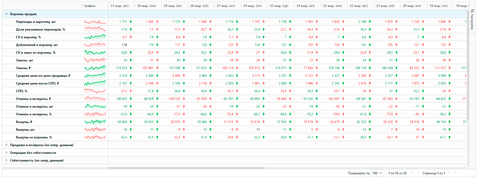Image resolution: width=478 pixels, height=178 pixels.
Task: Click the СПП, % row label
Action: [x=22, y=91]
